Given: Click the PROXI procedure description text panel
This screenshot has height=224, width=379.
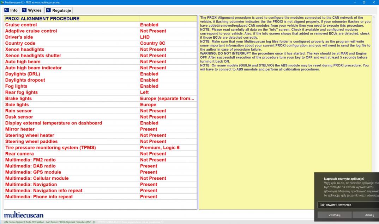Looking at the screenshot, I should pos(285,112).
